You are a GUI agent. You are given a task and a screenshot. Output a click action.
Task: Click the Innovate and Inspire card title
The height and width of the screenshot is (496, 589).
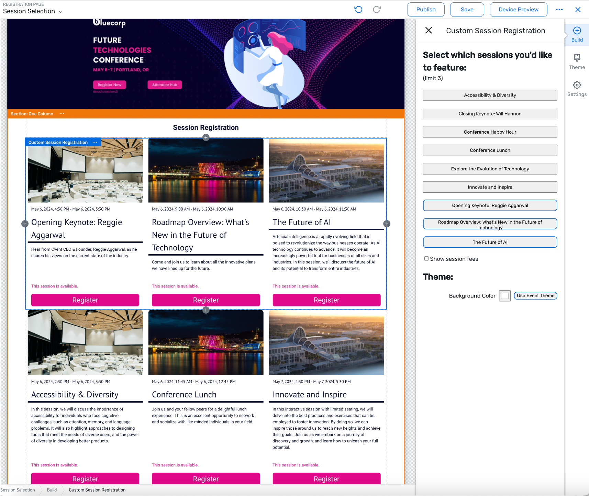[310, 395]
